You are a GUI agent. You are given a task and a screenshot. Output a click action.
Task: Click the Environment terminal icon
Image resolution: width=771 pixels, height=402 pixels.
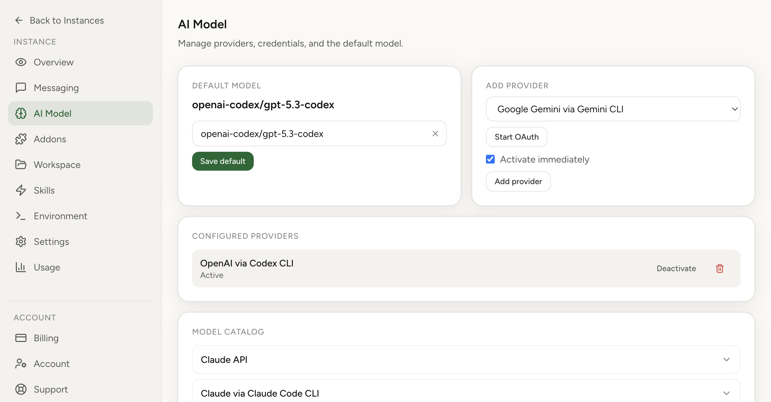21,216
